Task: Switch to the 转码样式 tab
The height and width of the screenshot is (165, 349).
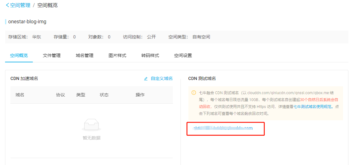Action: 150,55
